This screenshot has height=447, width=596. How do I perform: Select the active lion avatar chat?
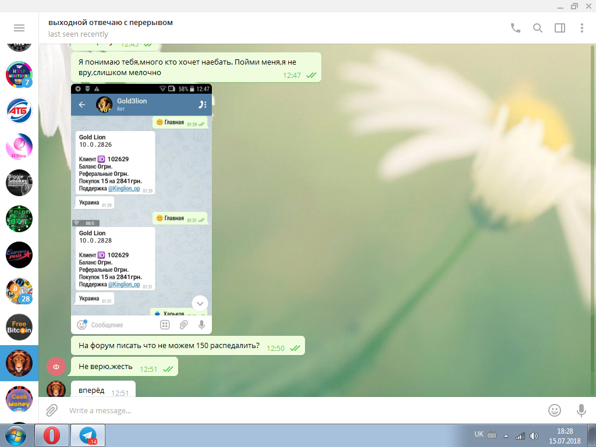coord(19,363)
